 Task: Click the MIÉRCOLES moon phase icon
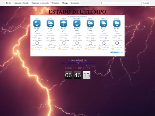[x=77, y=43]
